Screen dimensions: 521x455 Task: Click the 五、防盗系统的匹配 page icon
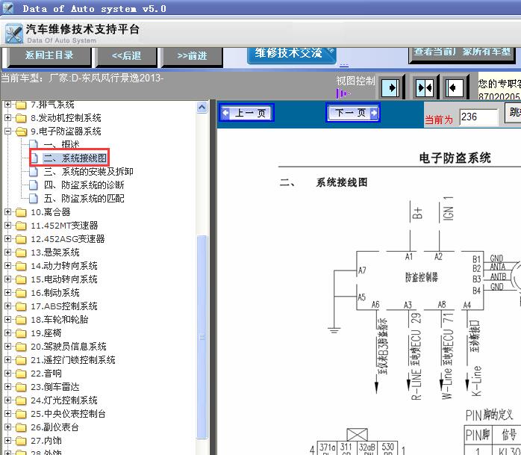pyautogui.click(x=34, y=199)
